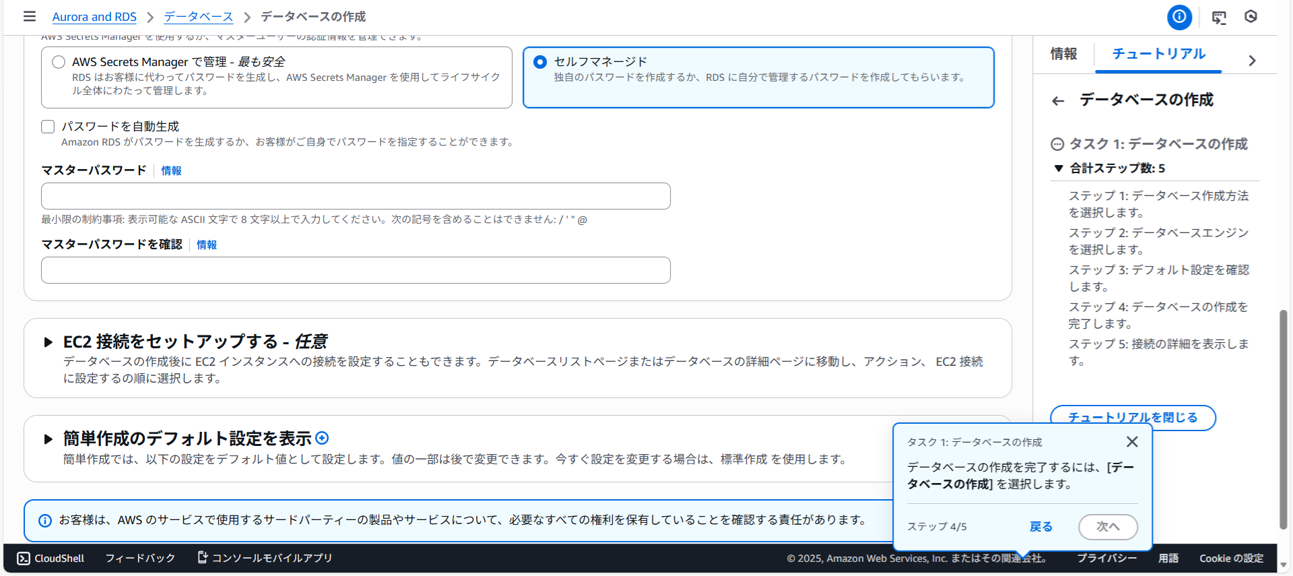1293x576 pixels.
Task: Click 次へ button in tutorial popover
Action: tap(1108, 527)
